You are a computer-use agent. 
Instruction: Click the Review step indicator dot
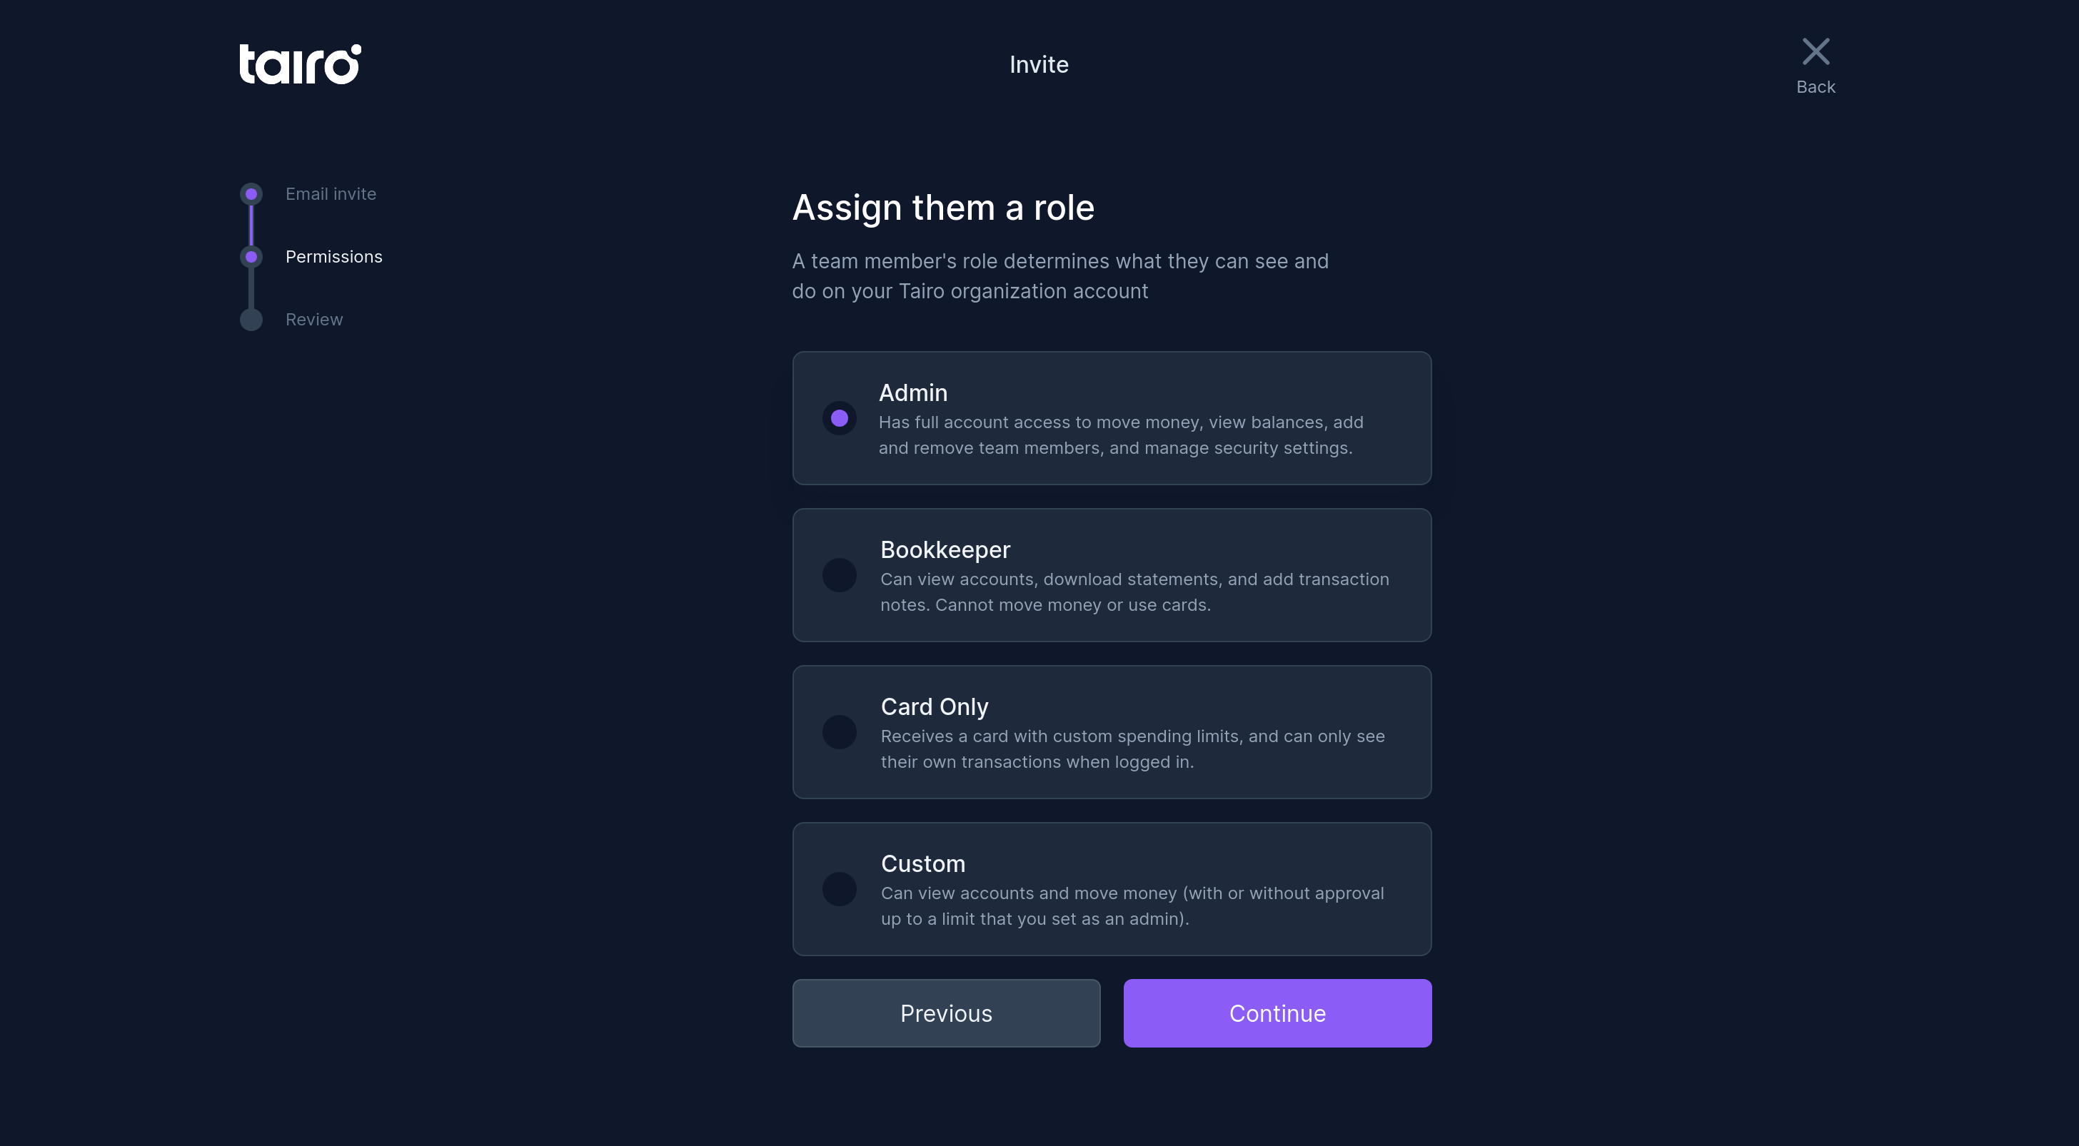point(251,320)
